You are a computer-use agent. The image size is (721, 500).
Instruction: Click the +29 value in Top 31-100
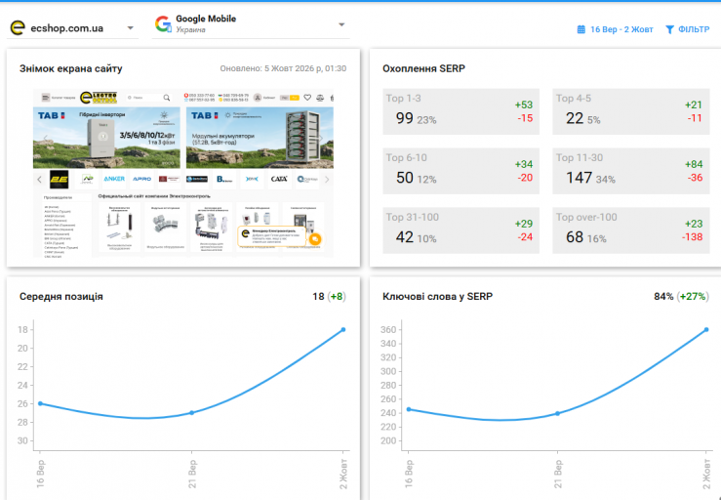tap(524, 224)
